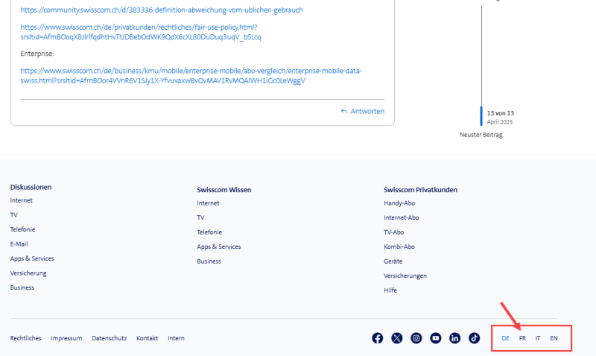This screenshot has height=356, width=596.
Task: Open the LinkedIn social icon
Action: coord(455,338)
